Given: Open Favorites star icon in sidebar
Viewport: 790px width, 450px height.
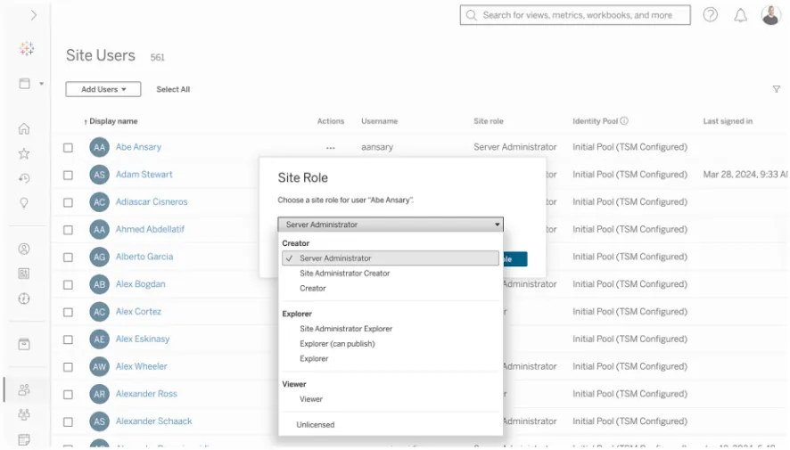Looking at the screenshot, I should pos(25,153).
